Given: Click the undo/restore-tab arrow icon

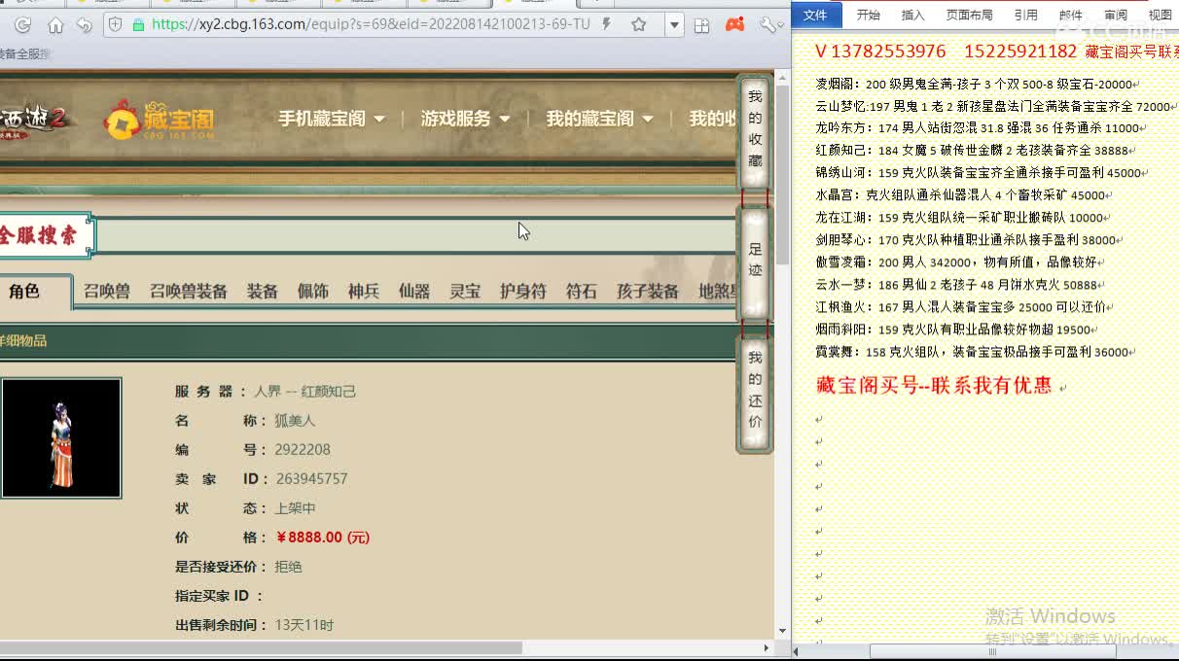Looking at the screenshot, I should pyautogui.click(x=84, y=24).
